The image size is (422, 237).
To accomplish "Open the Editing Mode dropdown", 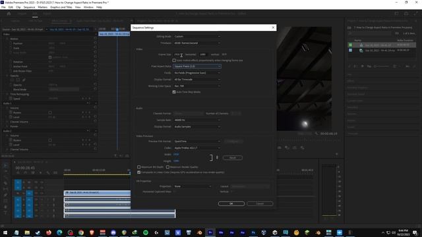I will [x=197, y=36].
